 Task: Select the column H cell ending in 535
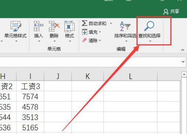pos(8,106)
